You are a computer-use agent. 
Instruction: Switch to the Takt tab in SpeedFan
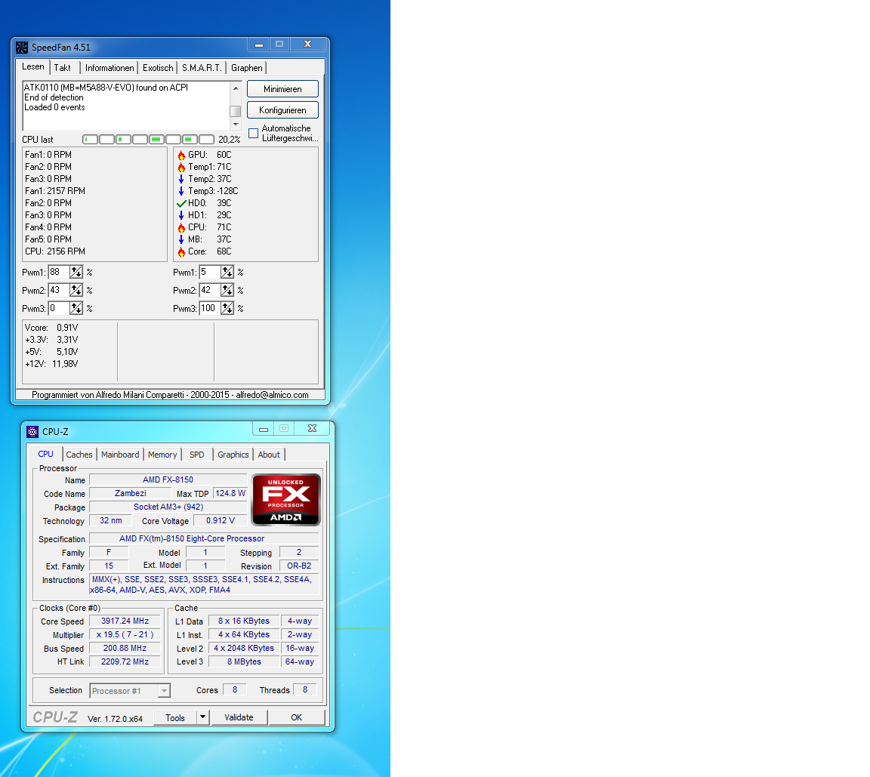click(62, 68)
